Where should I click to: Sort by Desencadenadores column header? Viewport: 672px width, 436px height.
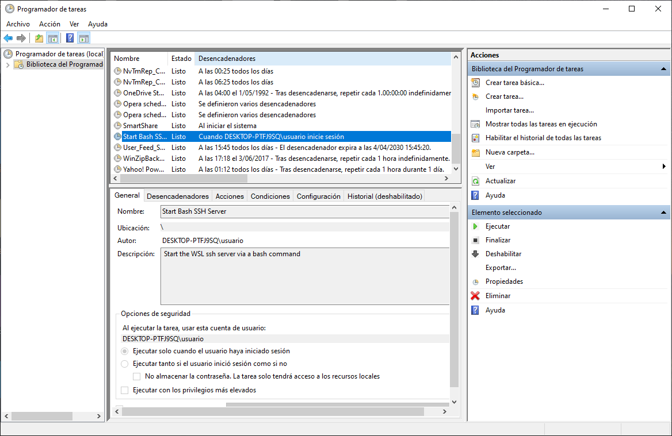pos(323,59)
